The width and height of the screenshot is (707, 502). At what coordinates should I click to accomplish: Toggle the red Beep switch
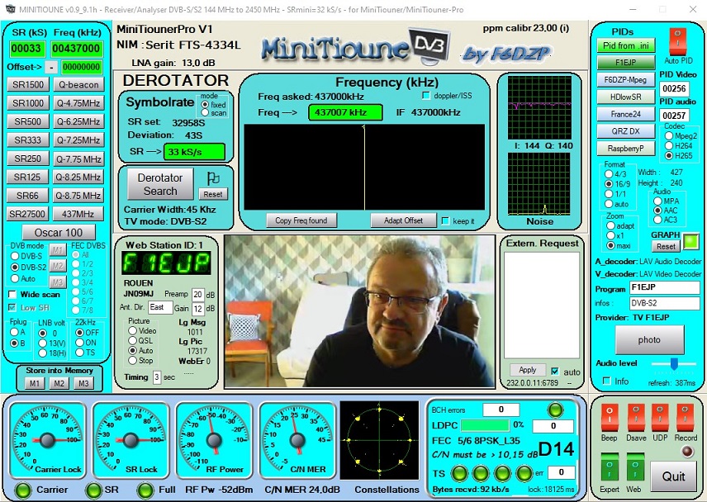tap(609, 418)
